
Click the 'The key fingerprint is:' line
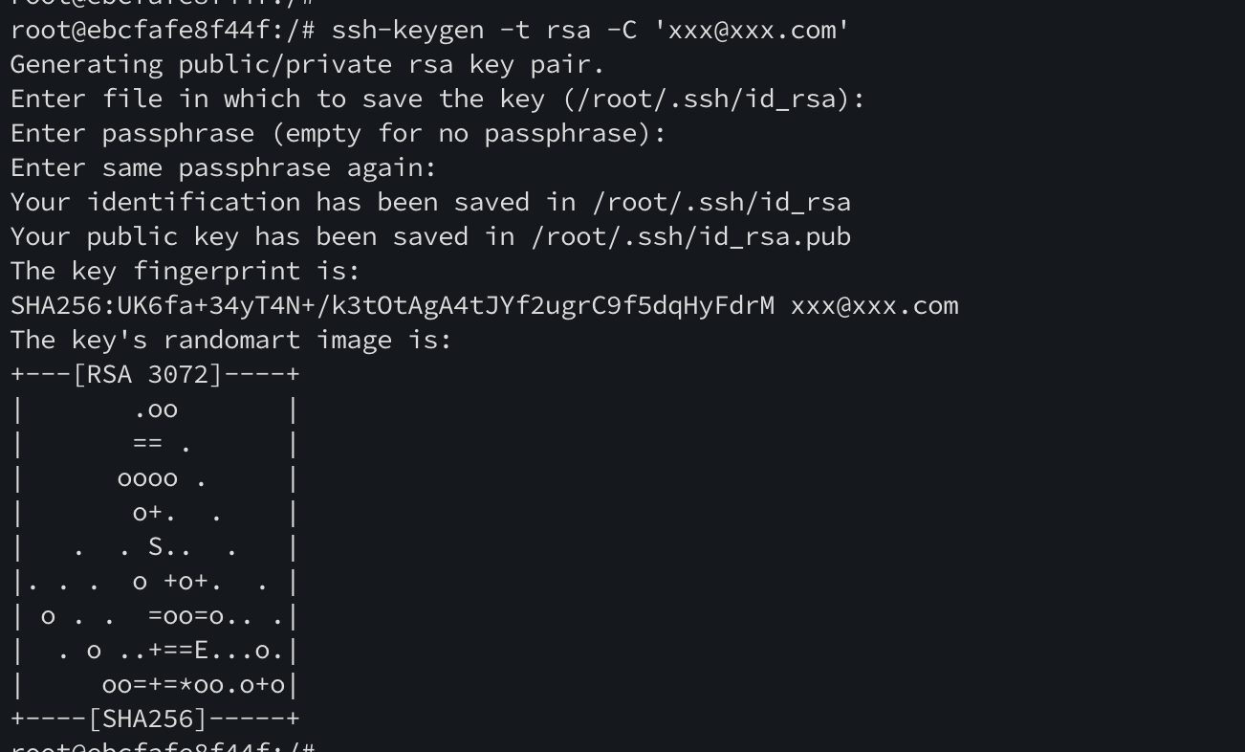[185, 271]
